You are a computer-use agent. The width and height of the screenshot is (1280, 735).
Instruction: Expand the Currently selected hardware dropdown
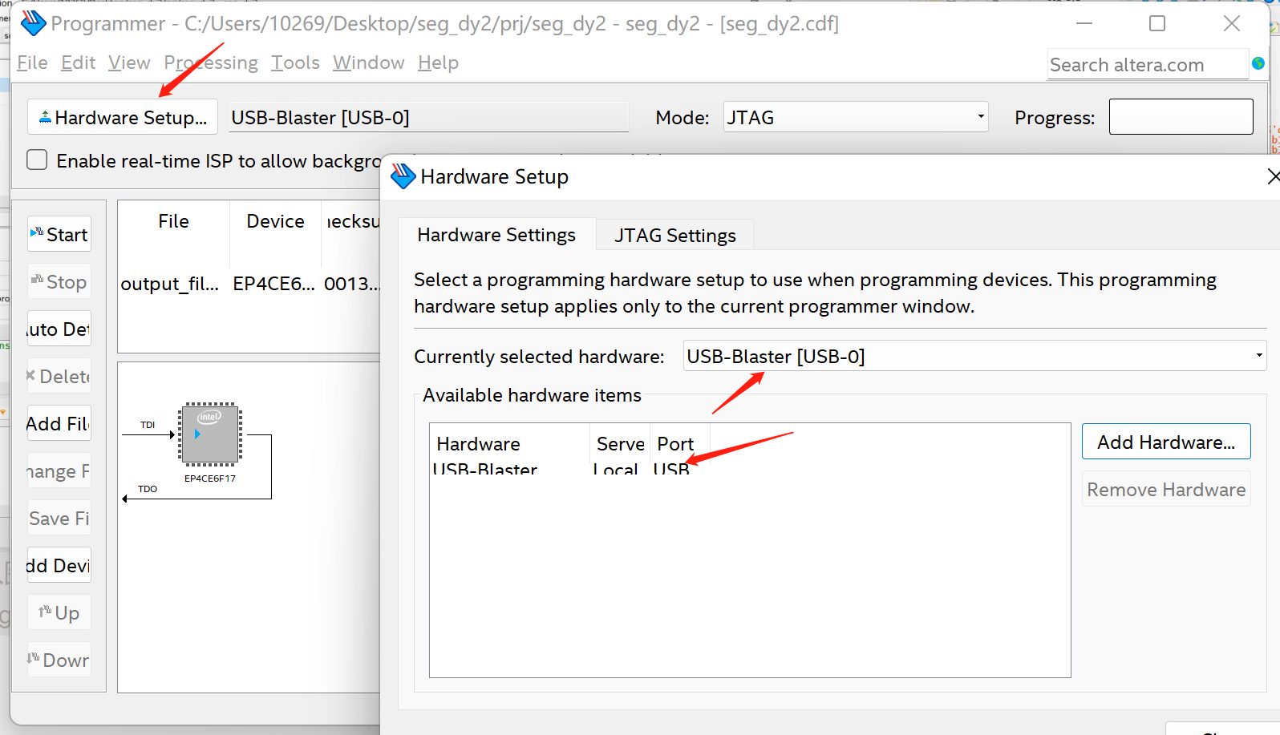click(975, 356)
